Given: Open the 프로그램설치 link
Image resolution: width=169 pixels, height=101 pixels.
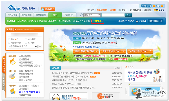Looking at the screenshot, I should [102, 10].
